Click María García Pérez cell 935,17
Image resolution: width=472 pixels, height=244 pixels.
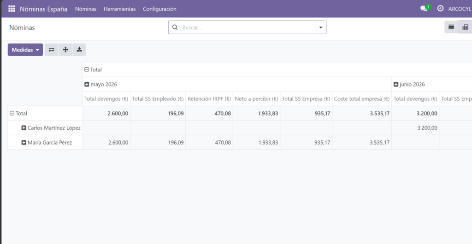coord(306,142)
